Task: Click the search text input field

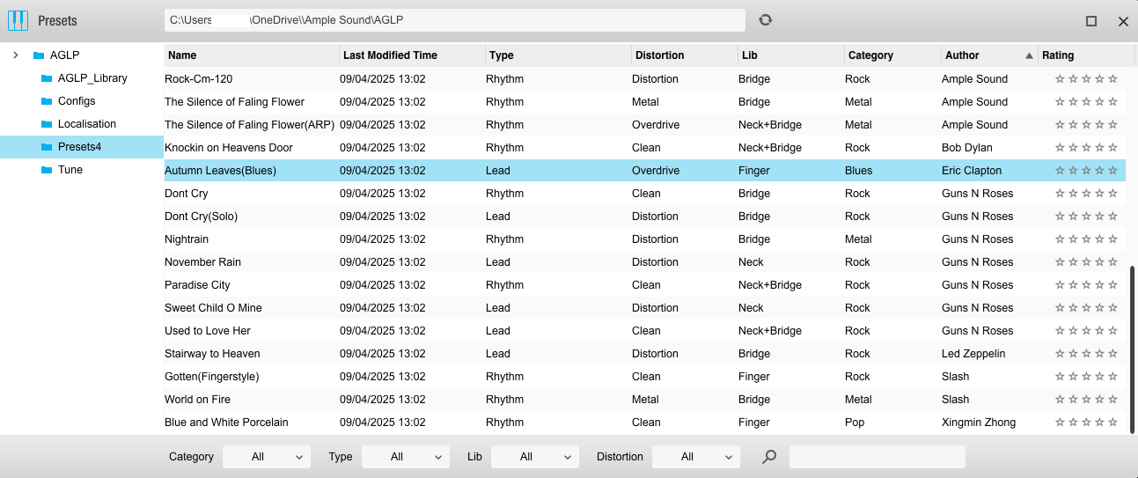Action: 877,457
